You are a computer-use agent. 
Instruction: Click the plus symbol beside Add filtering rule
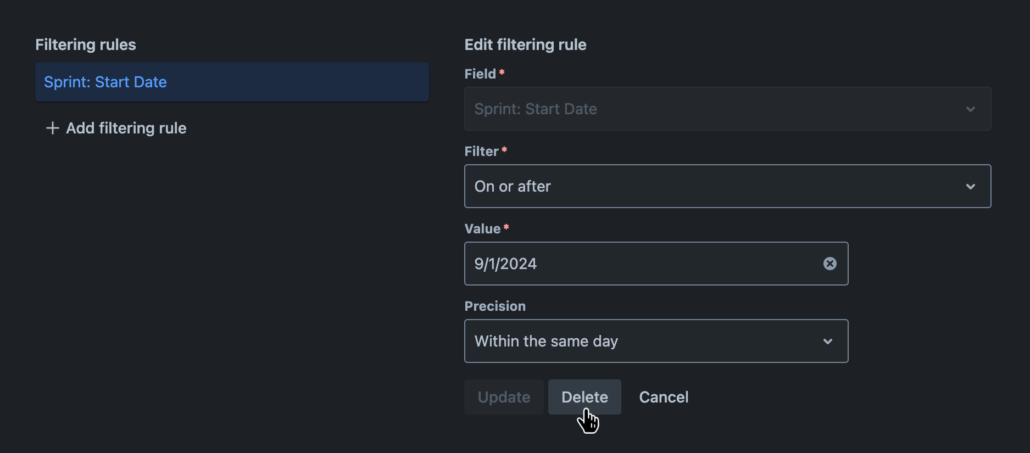[52, 128]
